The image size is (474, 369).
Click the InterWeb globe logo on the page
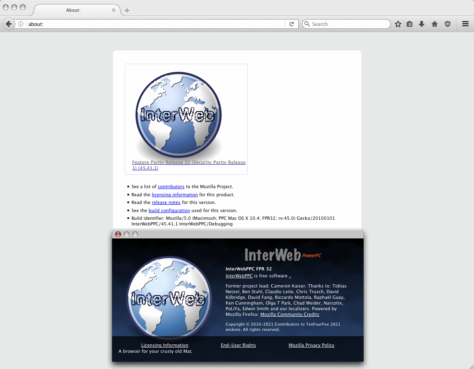coord(179,115)
